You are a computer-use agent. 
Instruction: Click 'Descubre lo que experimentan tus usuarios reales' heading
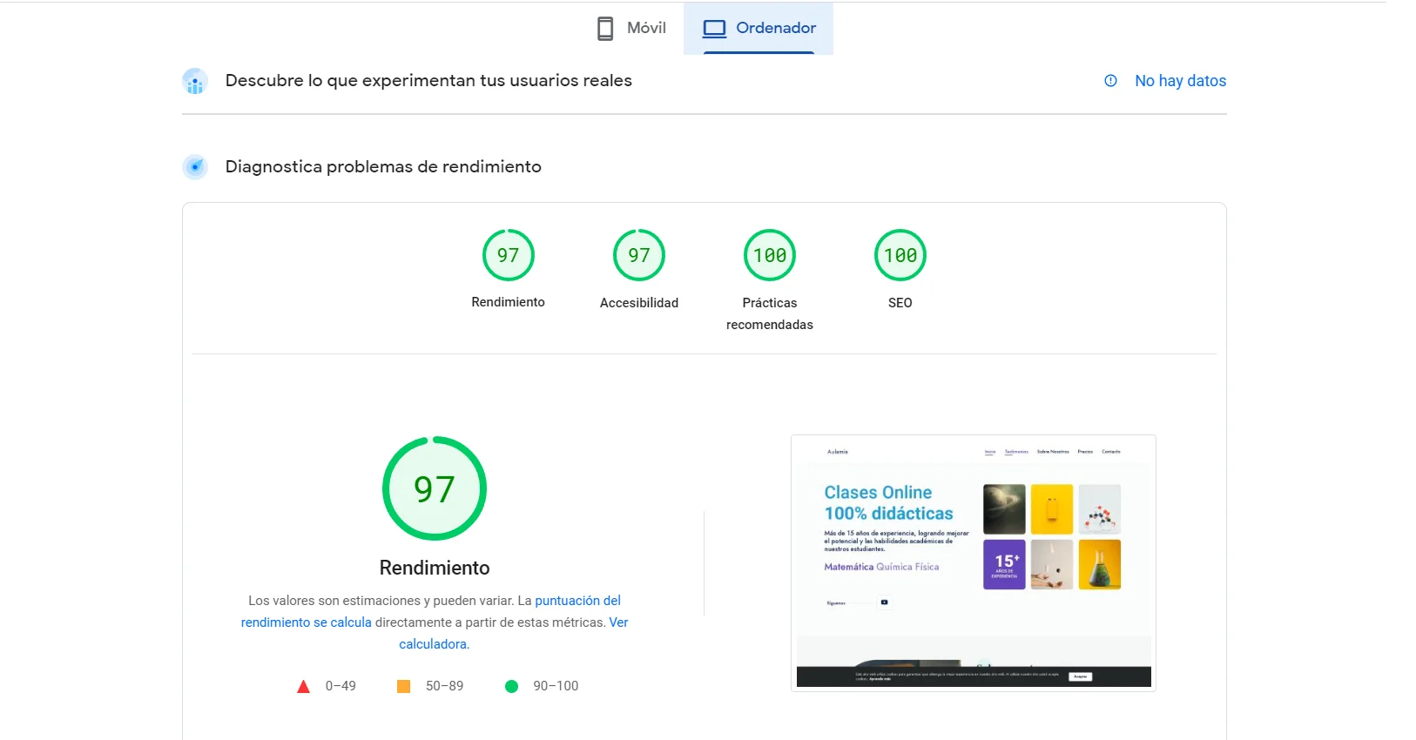point(428,80)
